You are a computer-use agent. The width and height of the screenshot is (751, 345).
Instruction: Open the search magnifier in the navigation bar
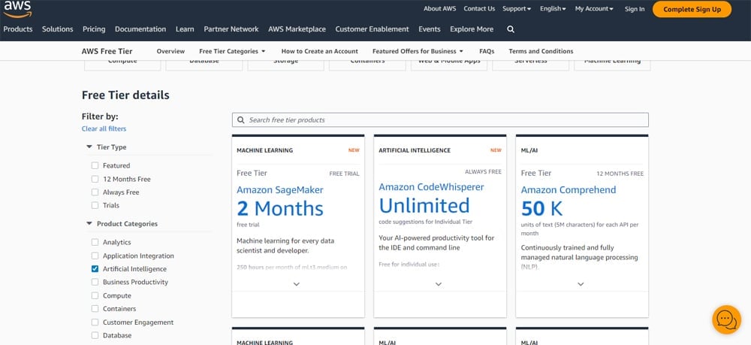pyautogui.click(x=511, y=29)
